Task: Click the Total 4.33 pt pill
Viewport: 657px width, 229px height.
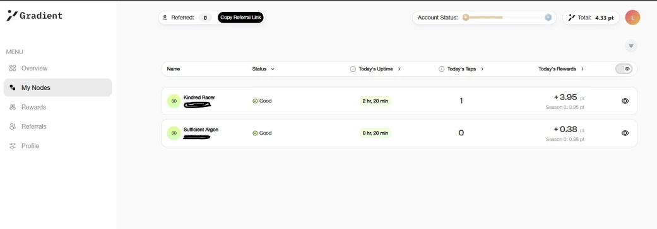Action: tap(591, 18)
